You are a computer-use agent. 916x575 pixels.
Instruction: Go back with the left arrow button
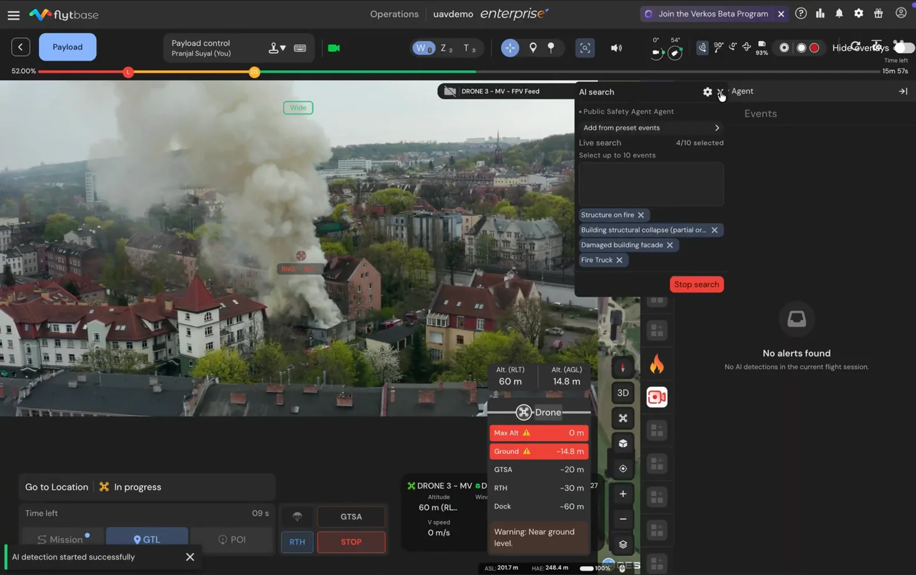click(21, 47)
